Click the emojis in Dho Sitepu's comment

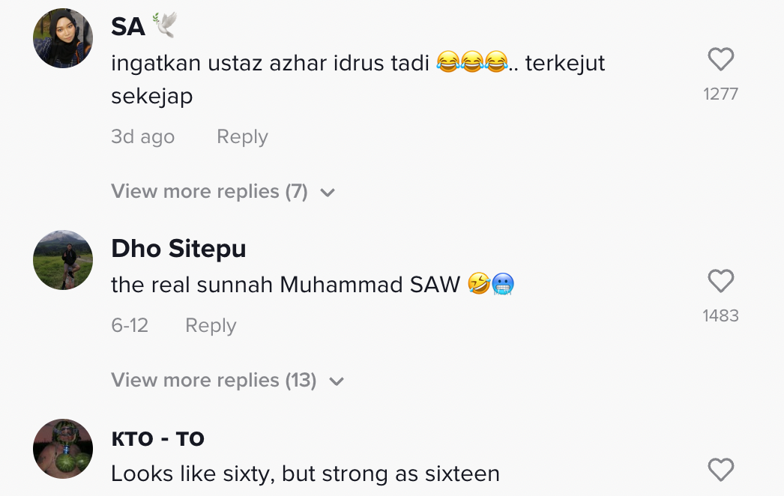(x=491, y=285)
